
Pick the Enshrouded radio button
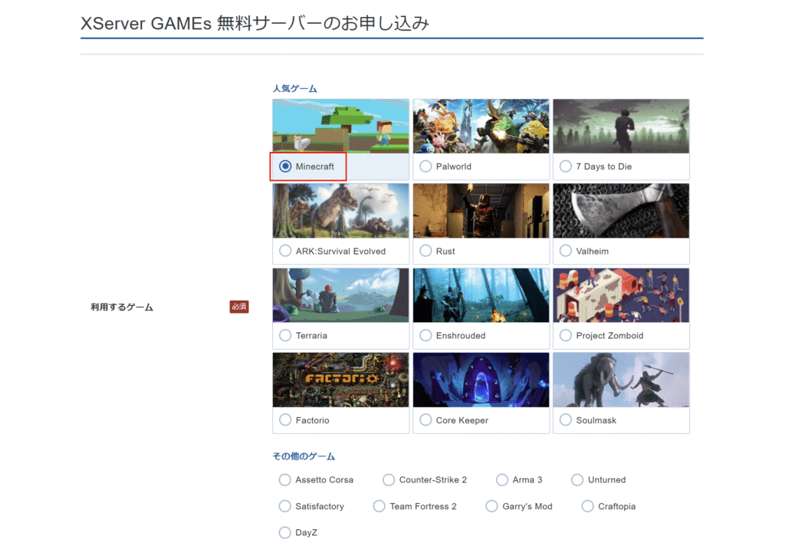(425, 335)
